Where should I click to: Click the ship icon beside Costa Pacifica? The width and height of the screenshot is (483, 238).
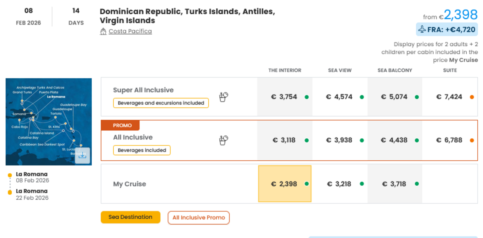click(103, 32)
